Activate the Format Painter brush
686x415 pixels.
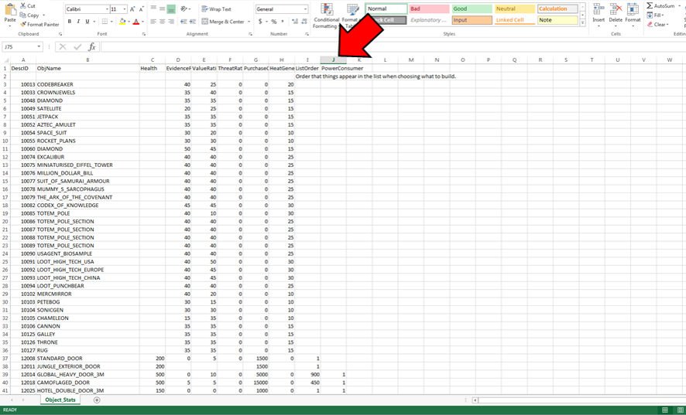pos(22,25)
